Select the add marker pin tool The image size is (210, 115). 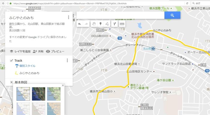tap(100, 24)
